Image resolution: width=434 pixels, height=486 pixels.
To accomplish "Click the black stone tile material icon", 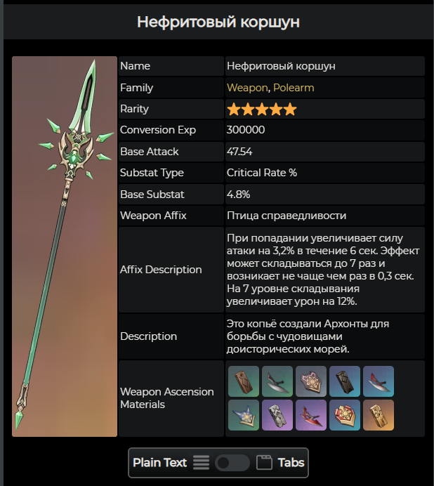I will (345, 381).
